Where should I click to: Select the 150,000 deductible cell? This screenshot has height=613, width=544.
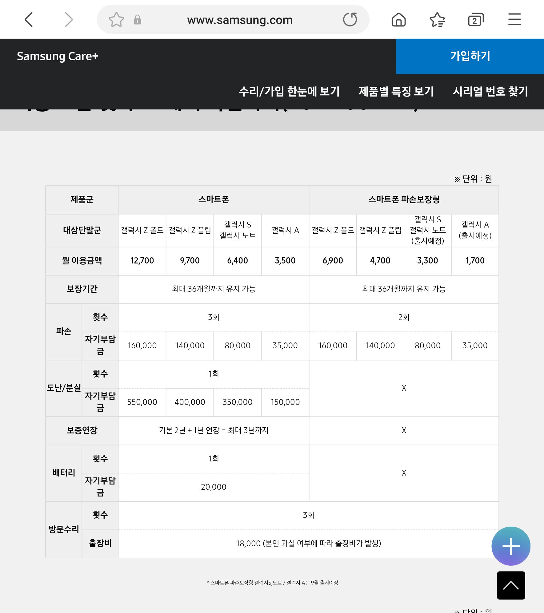pyautogui.click(x=285, y=402)
